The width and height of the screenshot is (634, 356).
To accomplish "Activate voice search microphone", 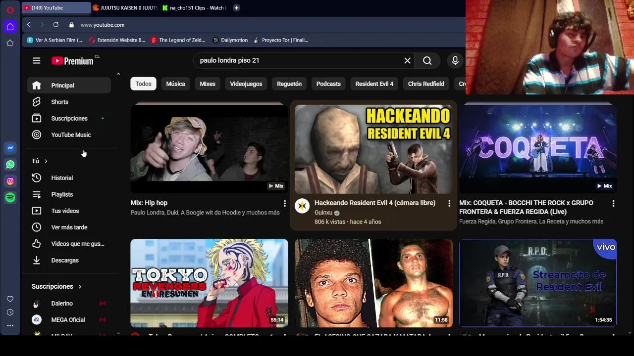I will pos(455,60).
